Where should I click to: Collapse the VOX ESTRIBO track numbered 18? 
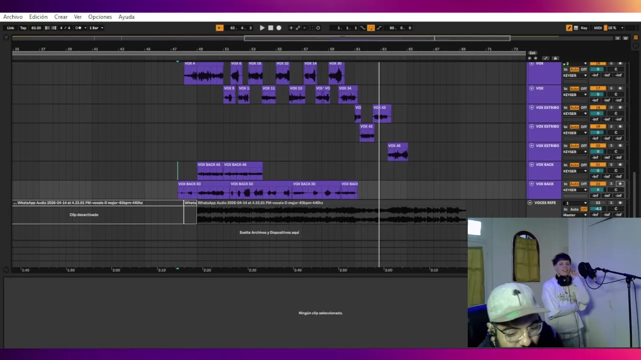[531, 107]
